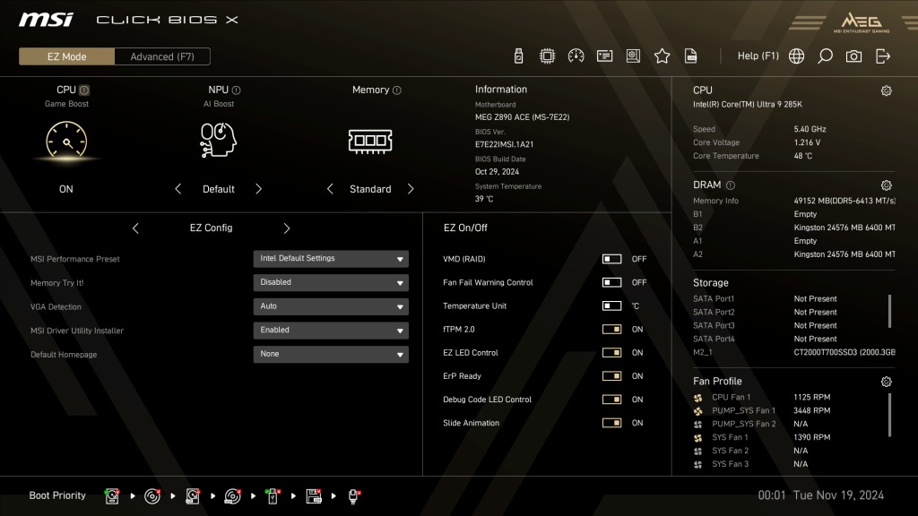
Task: Toggle VMD (RAID) switch
Action: 611,259
